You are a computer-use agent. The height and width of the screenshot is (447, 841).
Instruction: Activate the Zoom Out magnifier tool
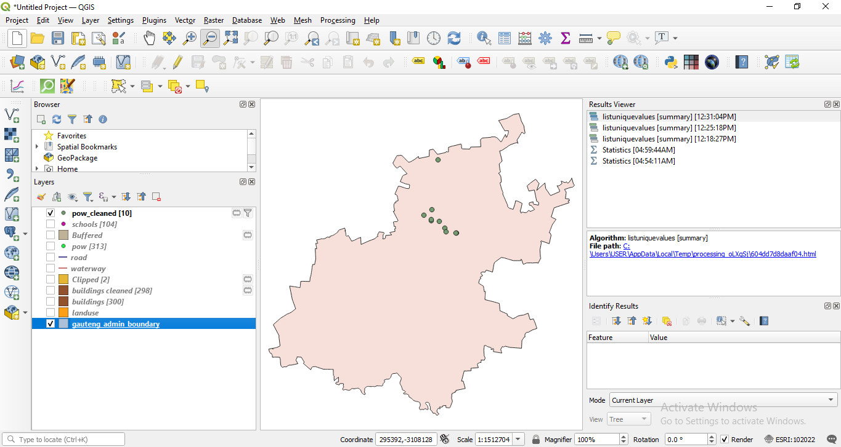[210, 38]
